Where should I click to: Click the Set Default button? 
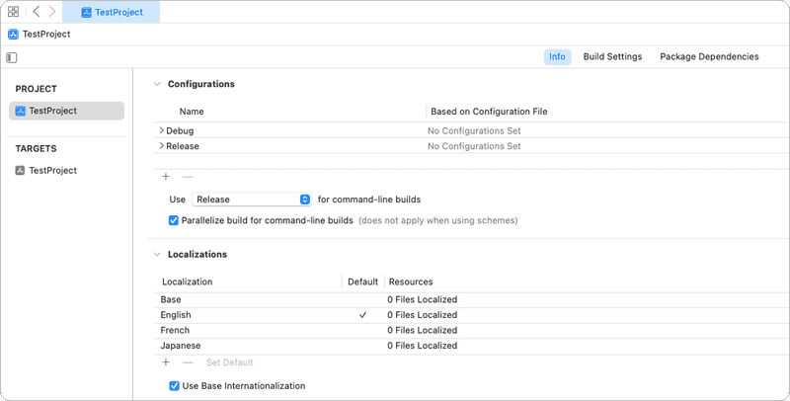click(230, 362)
